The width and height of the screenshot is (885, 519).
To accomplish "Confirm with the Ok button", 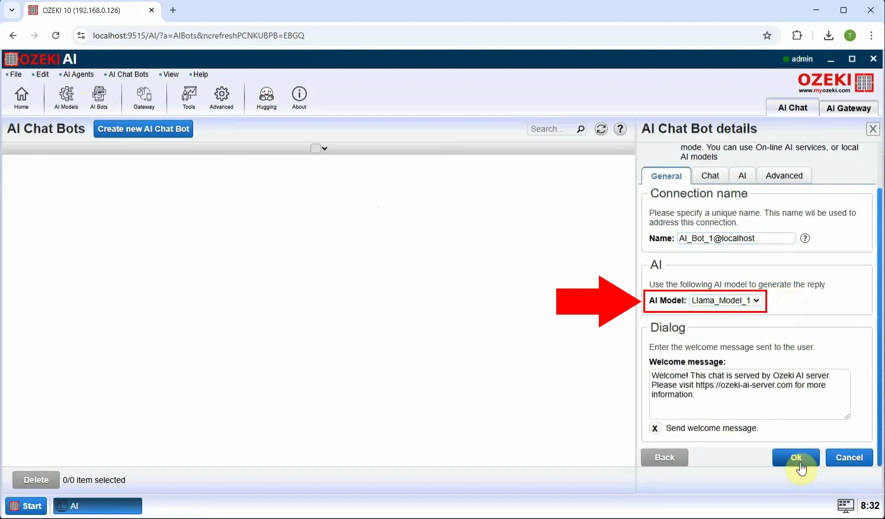I will (x=796, y=457).
